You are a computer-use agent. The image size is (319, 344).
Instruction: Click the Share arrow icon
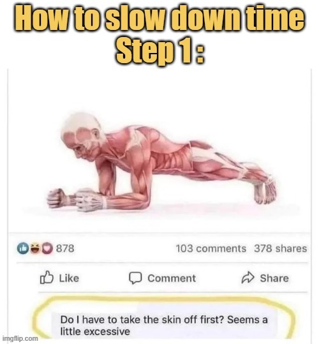(248, 278)
